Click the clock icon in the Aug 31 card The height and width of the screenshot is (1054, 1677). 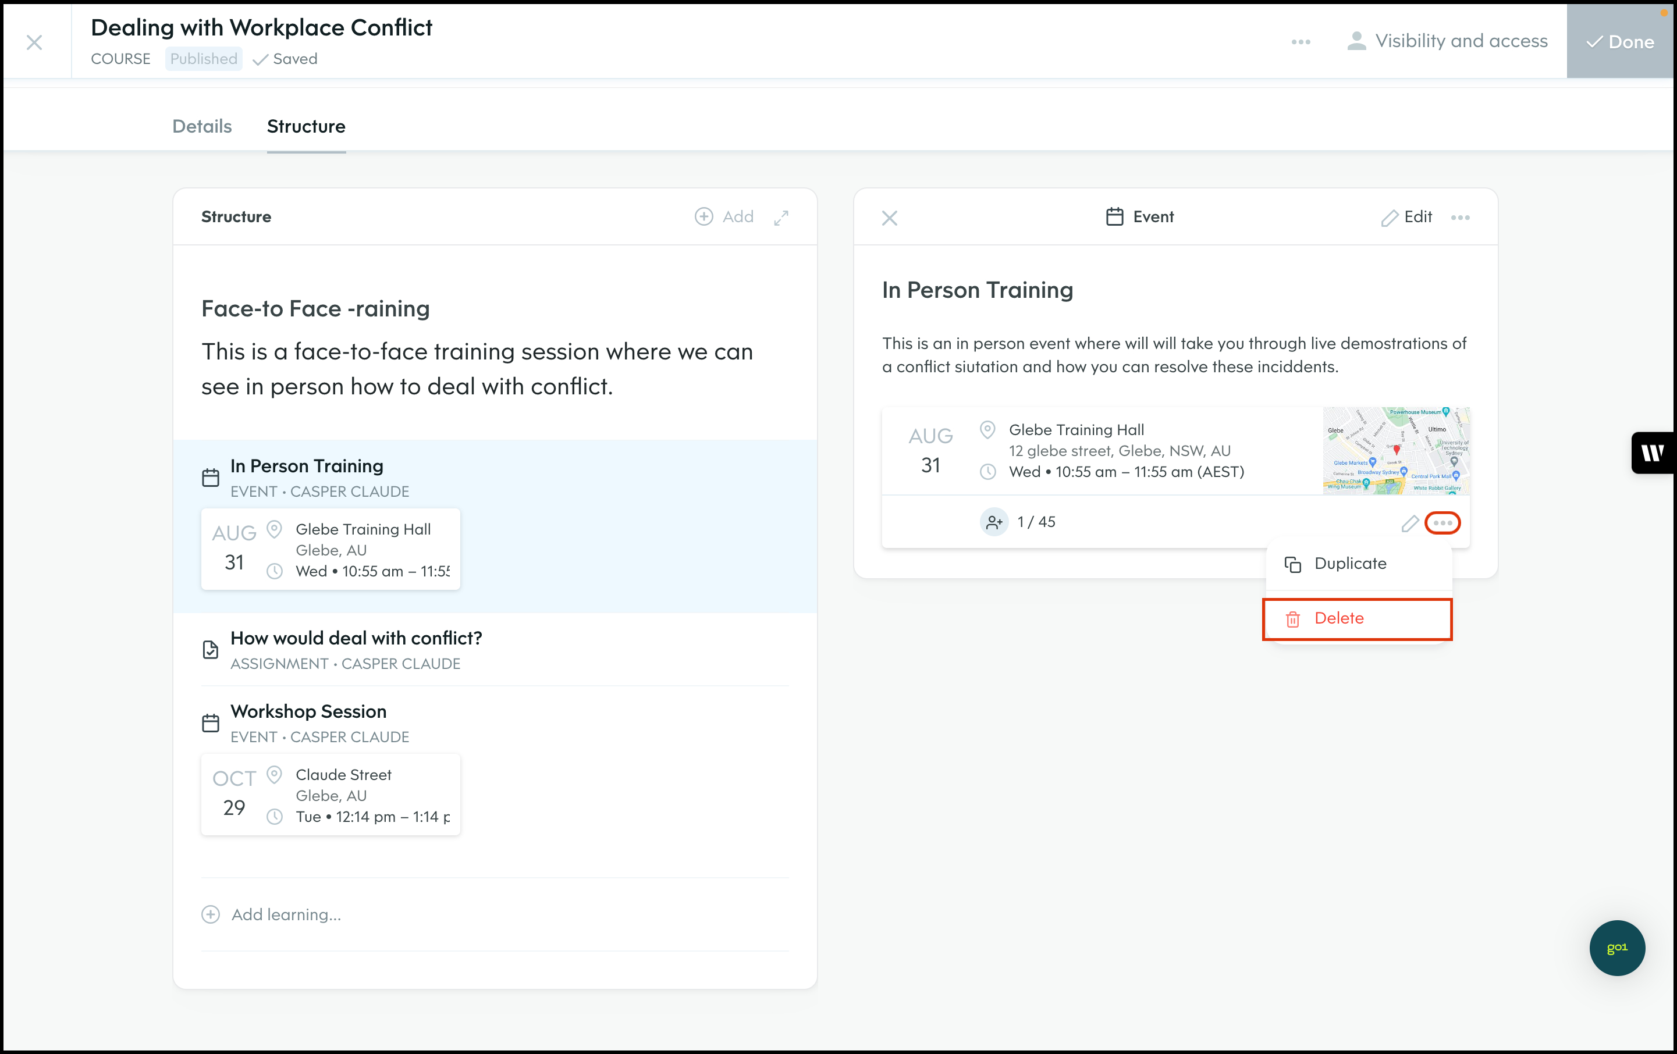coord(275,572)
